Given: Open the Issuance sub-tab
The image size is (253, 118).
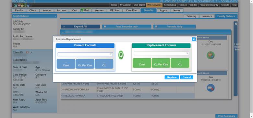Looking at the screenshot, I should coord(207,16).
